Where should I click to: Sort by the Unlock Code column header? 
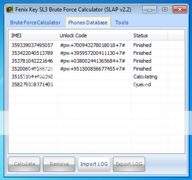click(x=94, y=35)
